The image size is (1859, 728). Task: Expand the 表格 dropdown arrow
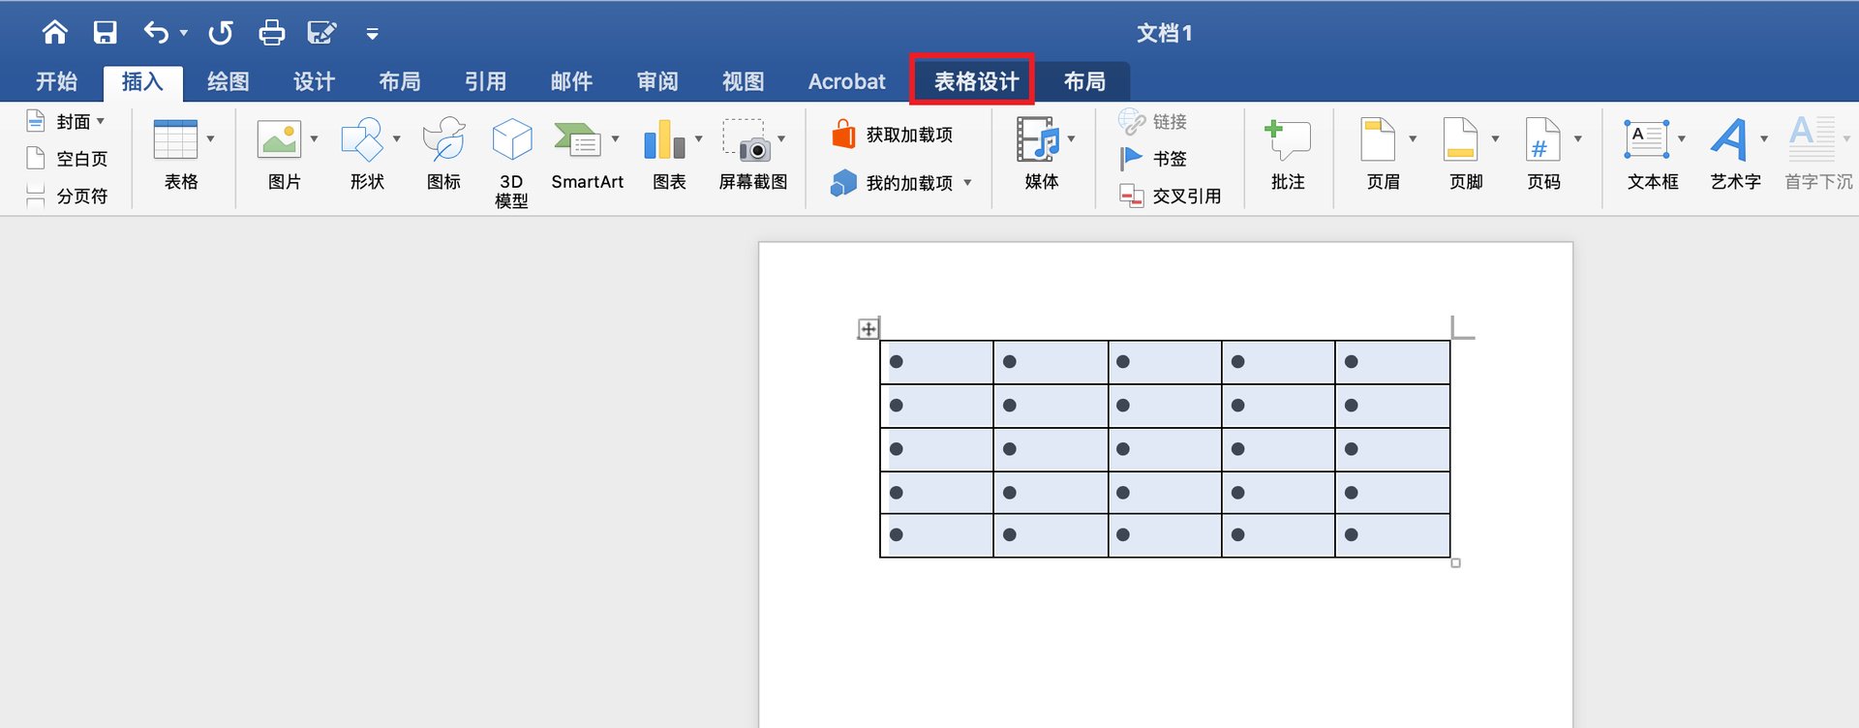pyautogui.click(x=210, y=139)
